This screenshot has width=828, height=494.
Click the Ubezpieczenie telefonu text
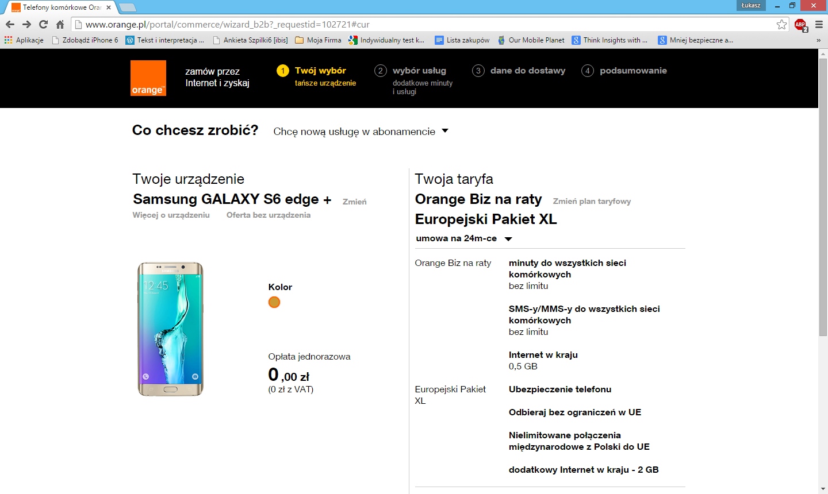pos(560,389)
